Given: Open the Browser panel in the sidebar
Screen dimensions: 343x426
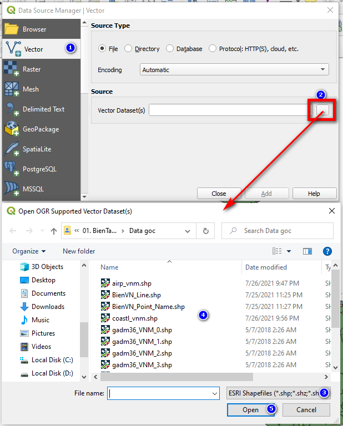Looking at the screenshot, I should click(x=41, y=29).
